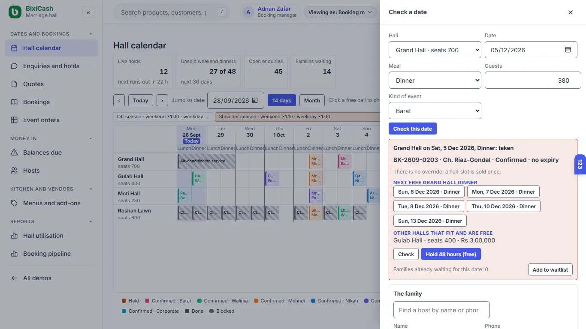This screenshot has height=329, width=586.
Task: Switch calendar to Month view
Action: 312,100
